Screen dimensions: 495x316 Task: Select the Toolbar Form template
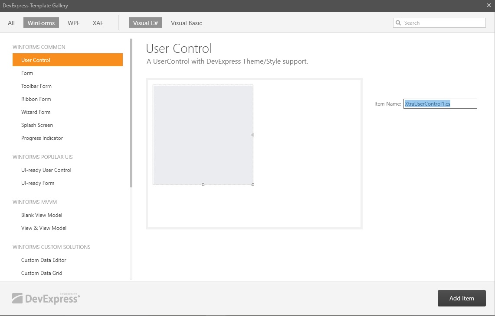pyautogui.click(x=68, y=86)
